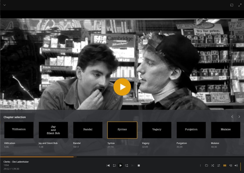Screen dimensions: 244x173
Task: Click the 40:30 chapter timestamp
Action: click(214, 147)
